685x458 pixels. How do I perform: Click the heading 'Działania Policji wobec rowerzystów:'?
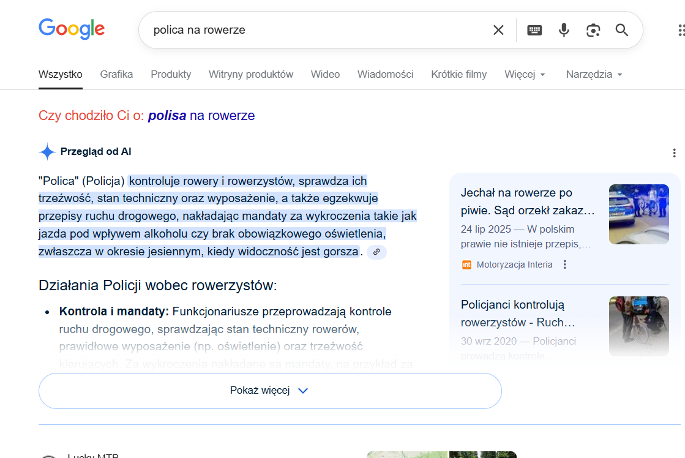[158, 285]
